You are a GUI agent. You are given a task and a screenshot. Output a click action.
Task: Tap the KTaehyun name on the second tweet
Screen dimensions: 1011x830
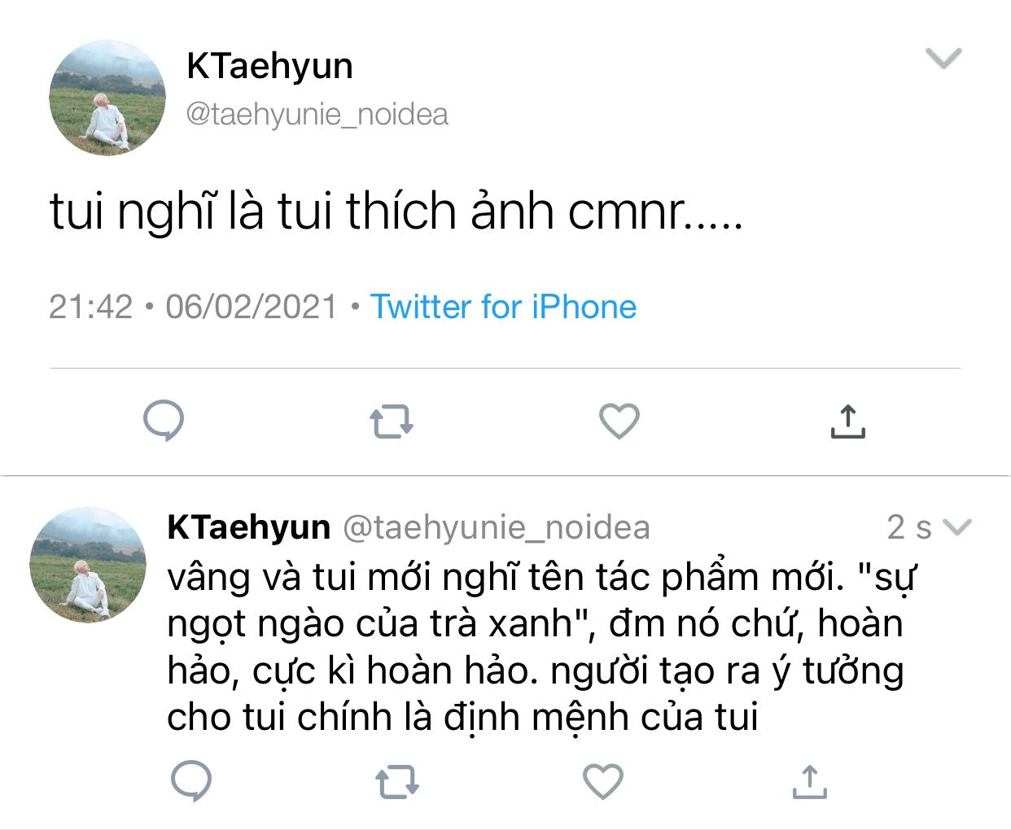pos(248,527)
